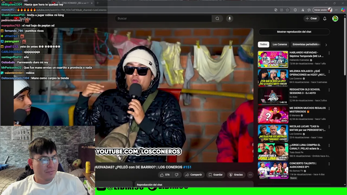
Task: Open REGGAETON OLD SCHOOL DJ ASTO thumbnail
Action: [273, 96]
